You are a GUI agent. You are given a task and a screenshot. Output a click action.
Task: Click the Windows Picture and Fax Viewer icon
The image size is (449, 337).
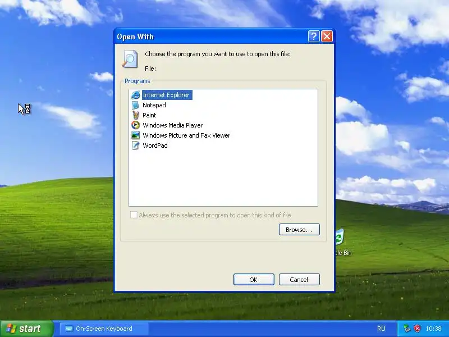[135, 135]
